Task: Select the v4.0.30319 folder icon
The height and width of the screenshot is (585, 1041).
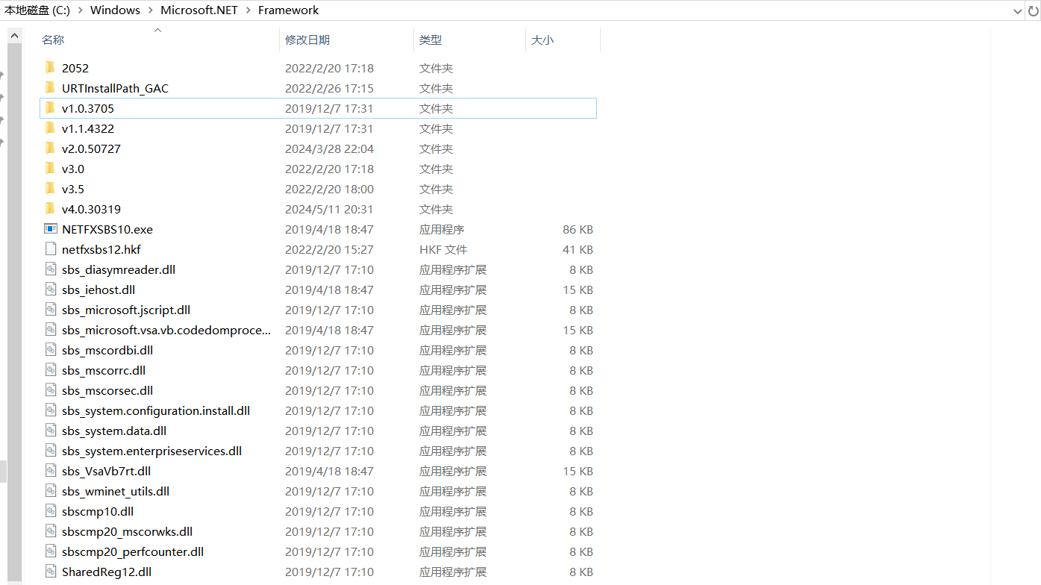Action: (50, 209)
